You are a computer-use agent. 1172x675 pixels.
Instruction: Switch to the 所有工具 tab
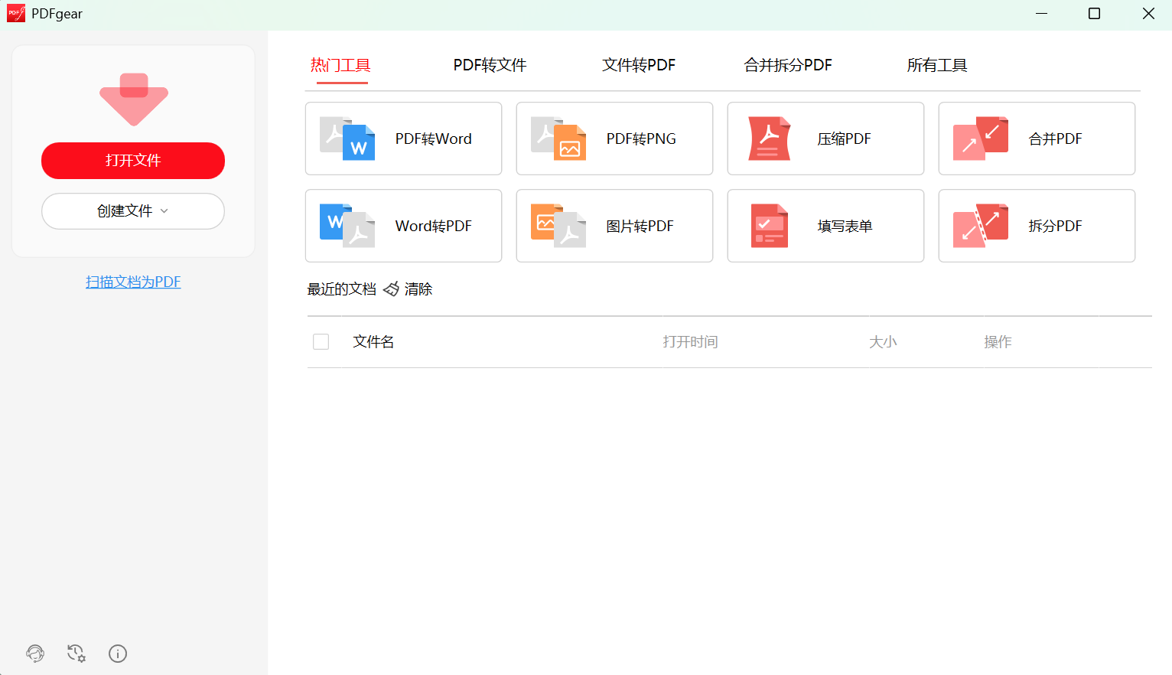[937, 65]
